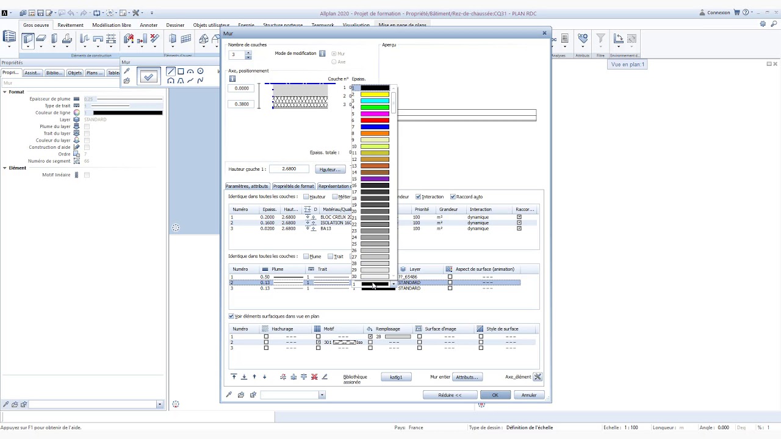The image size is (781, 439).
Task: Uncheck Voir éléments surfaciques dans vue en plan
Action: pos(231,316)
